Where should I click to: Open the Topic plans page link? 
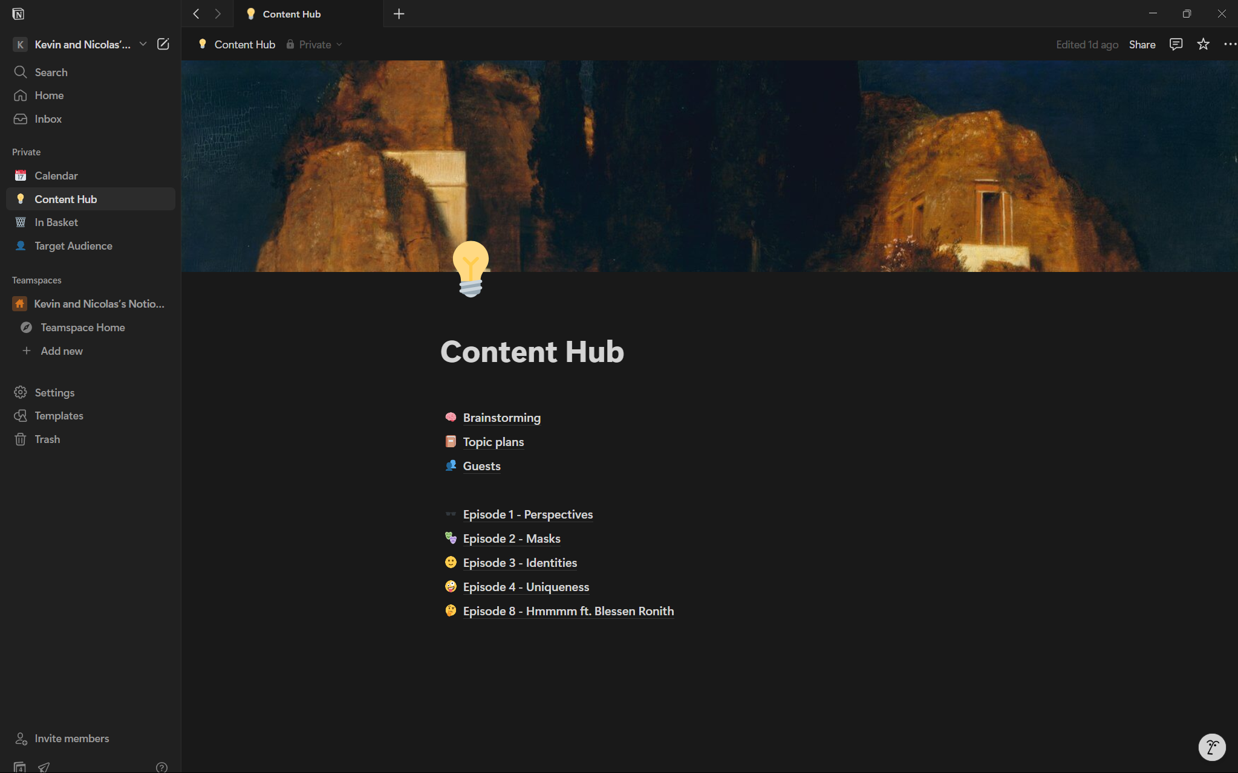494,442
